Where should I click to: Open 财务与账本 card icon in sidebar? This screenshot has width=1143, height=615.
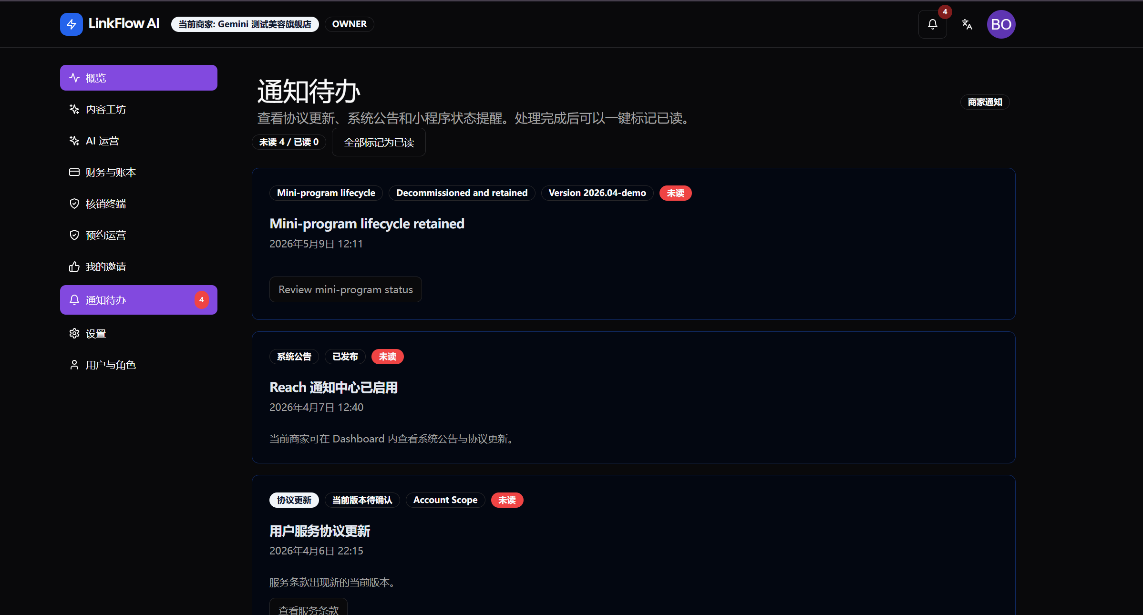[74, 172]
